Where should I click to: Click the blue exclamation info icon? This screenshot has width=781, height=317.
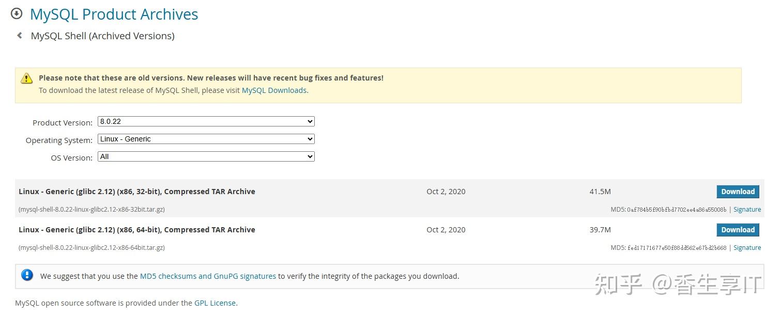pyautogui.click(x=27, y=275)
